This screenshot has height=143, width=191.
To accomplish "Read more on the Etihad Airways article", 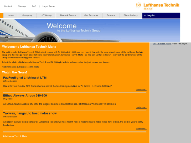I will tap(141, 108).
